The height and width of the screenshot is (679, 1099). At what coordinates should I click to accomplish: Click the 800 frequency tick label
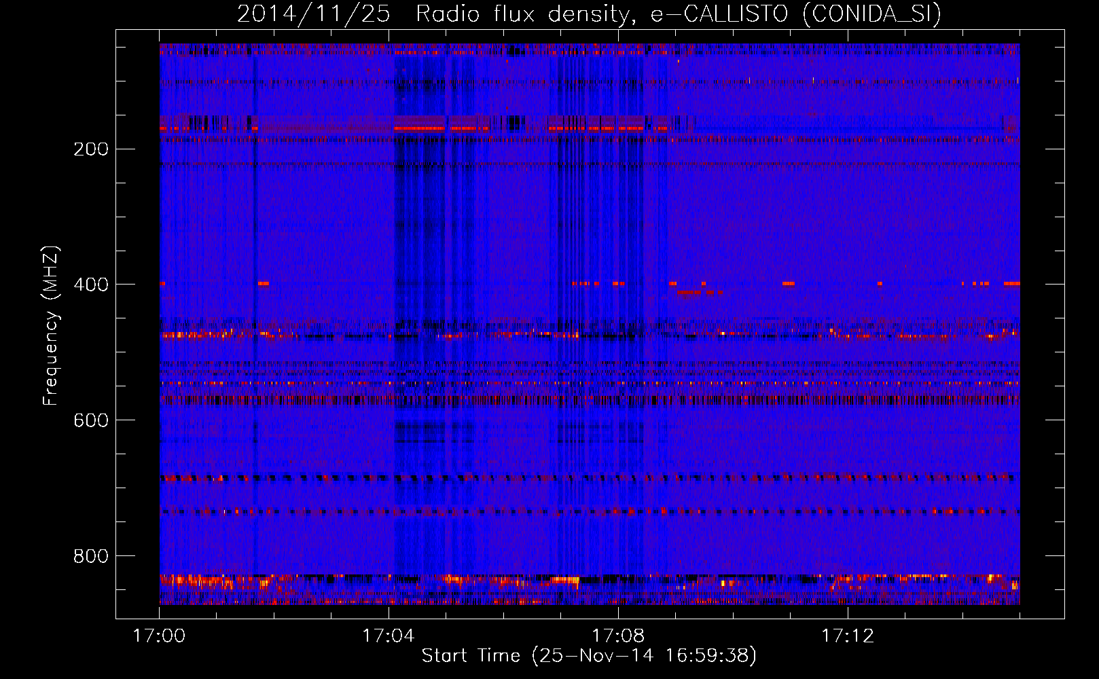click(91, 556)
